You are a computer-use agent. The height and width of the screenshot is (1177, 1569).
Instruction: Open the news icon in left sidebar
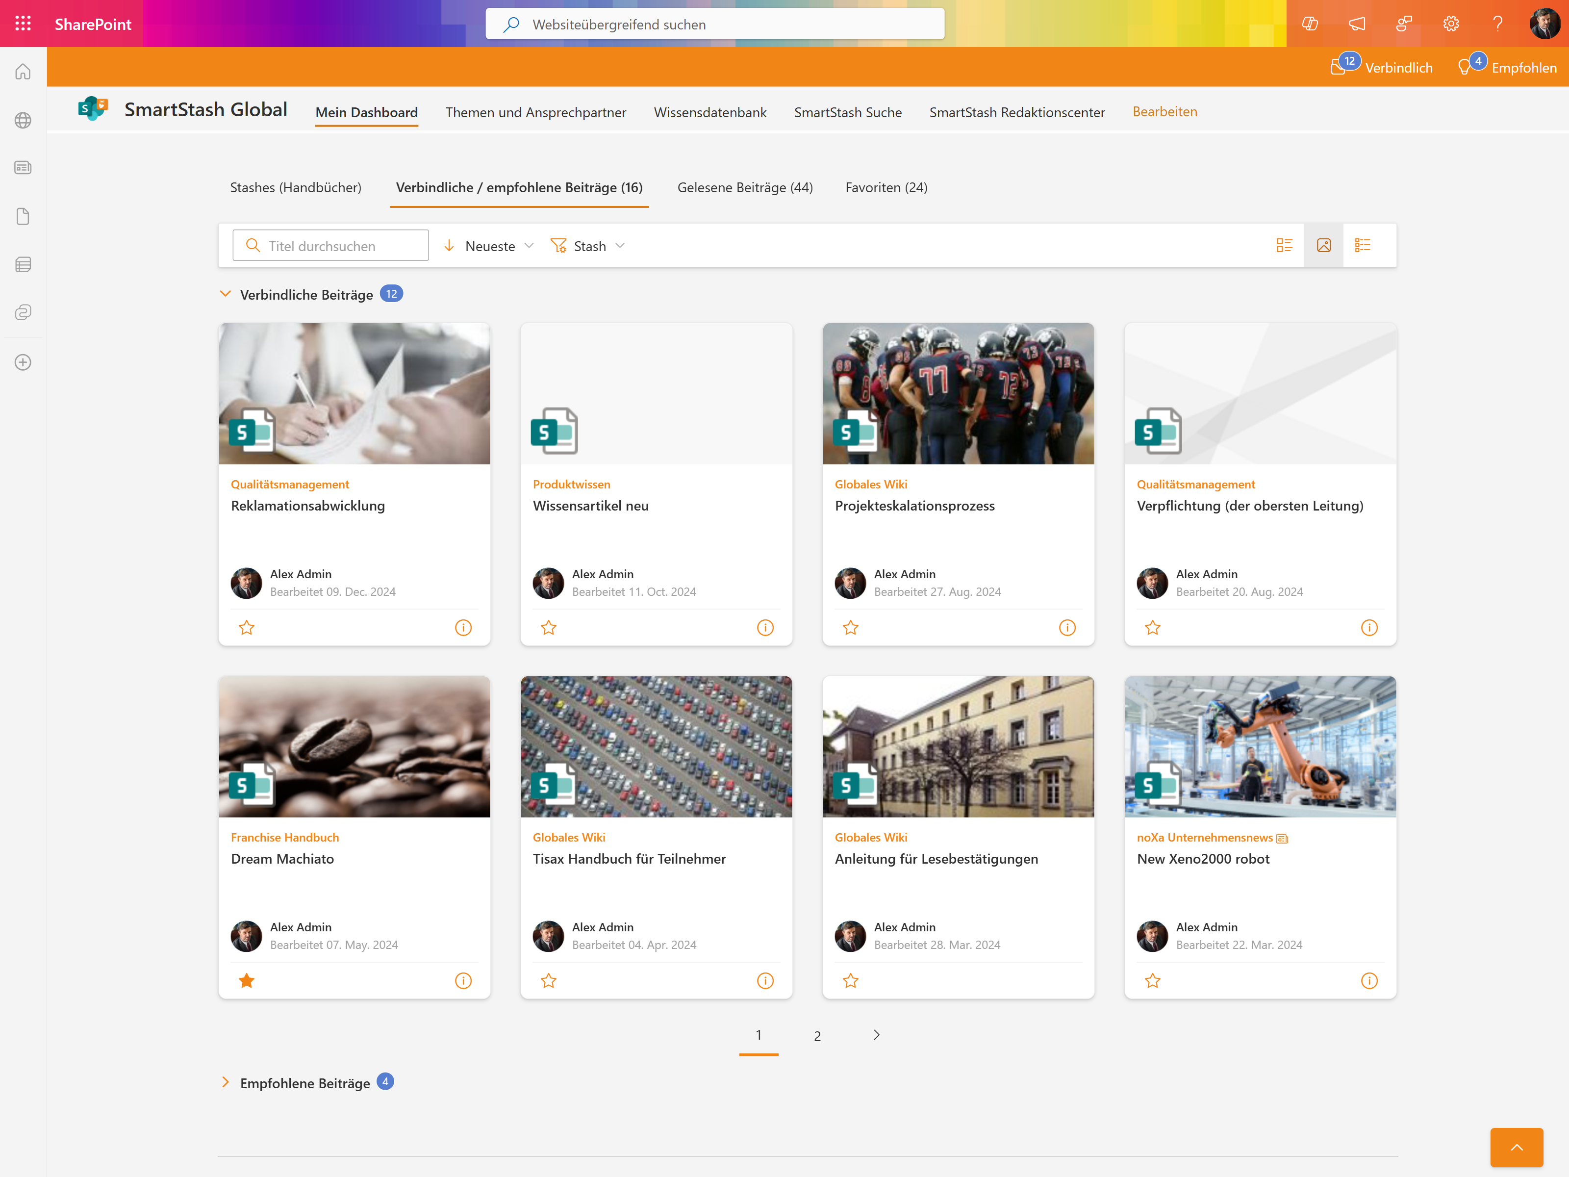coord(24,167)
